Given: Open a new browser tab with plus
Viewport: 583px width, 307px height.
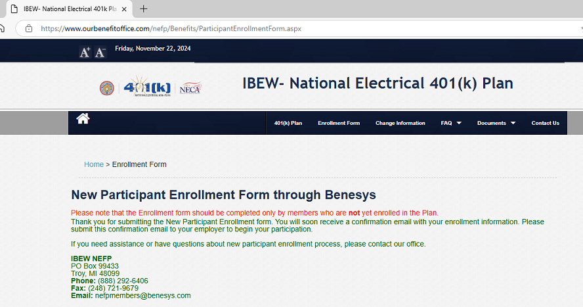Looking at the screenshot, I should pyautogui.click(x=144, y=9).
